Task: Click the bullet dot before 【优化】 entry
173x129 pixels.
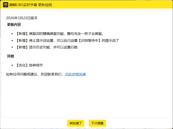Action: (12, 65)
